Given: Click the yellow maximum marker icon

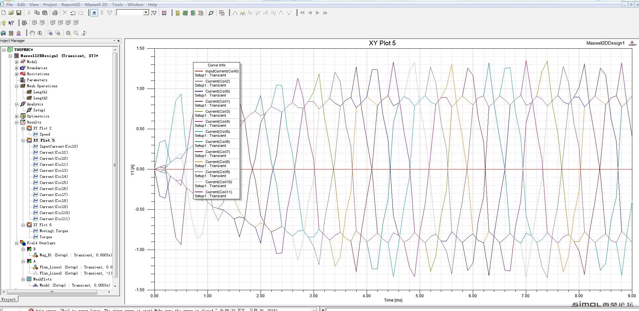Looking at the screenshot, I should pyautogui.click(x=242, y=13).
